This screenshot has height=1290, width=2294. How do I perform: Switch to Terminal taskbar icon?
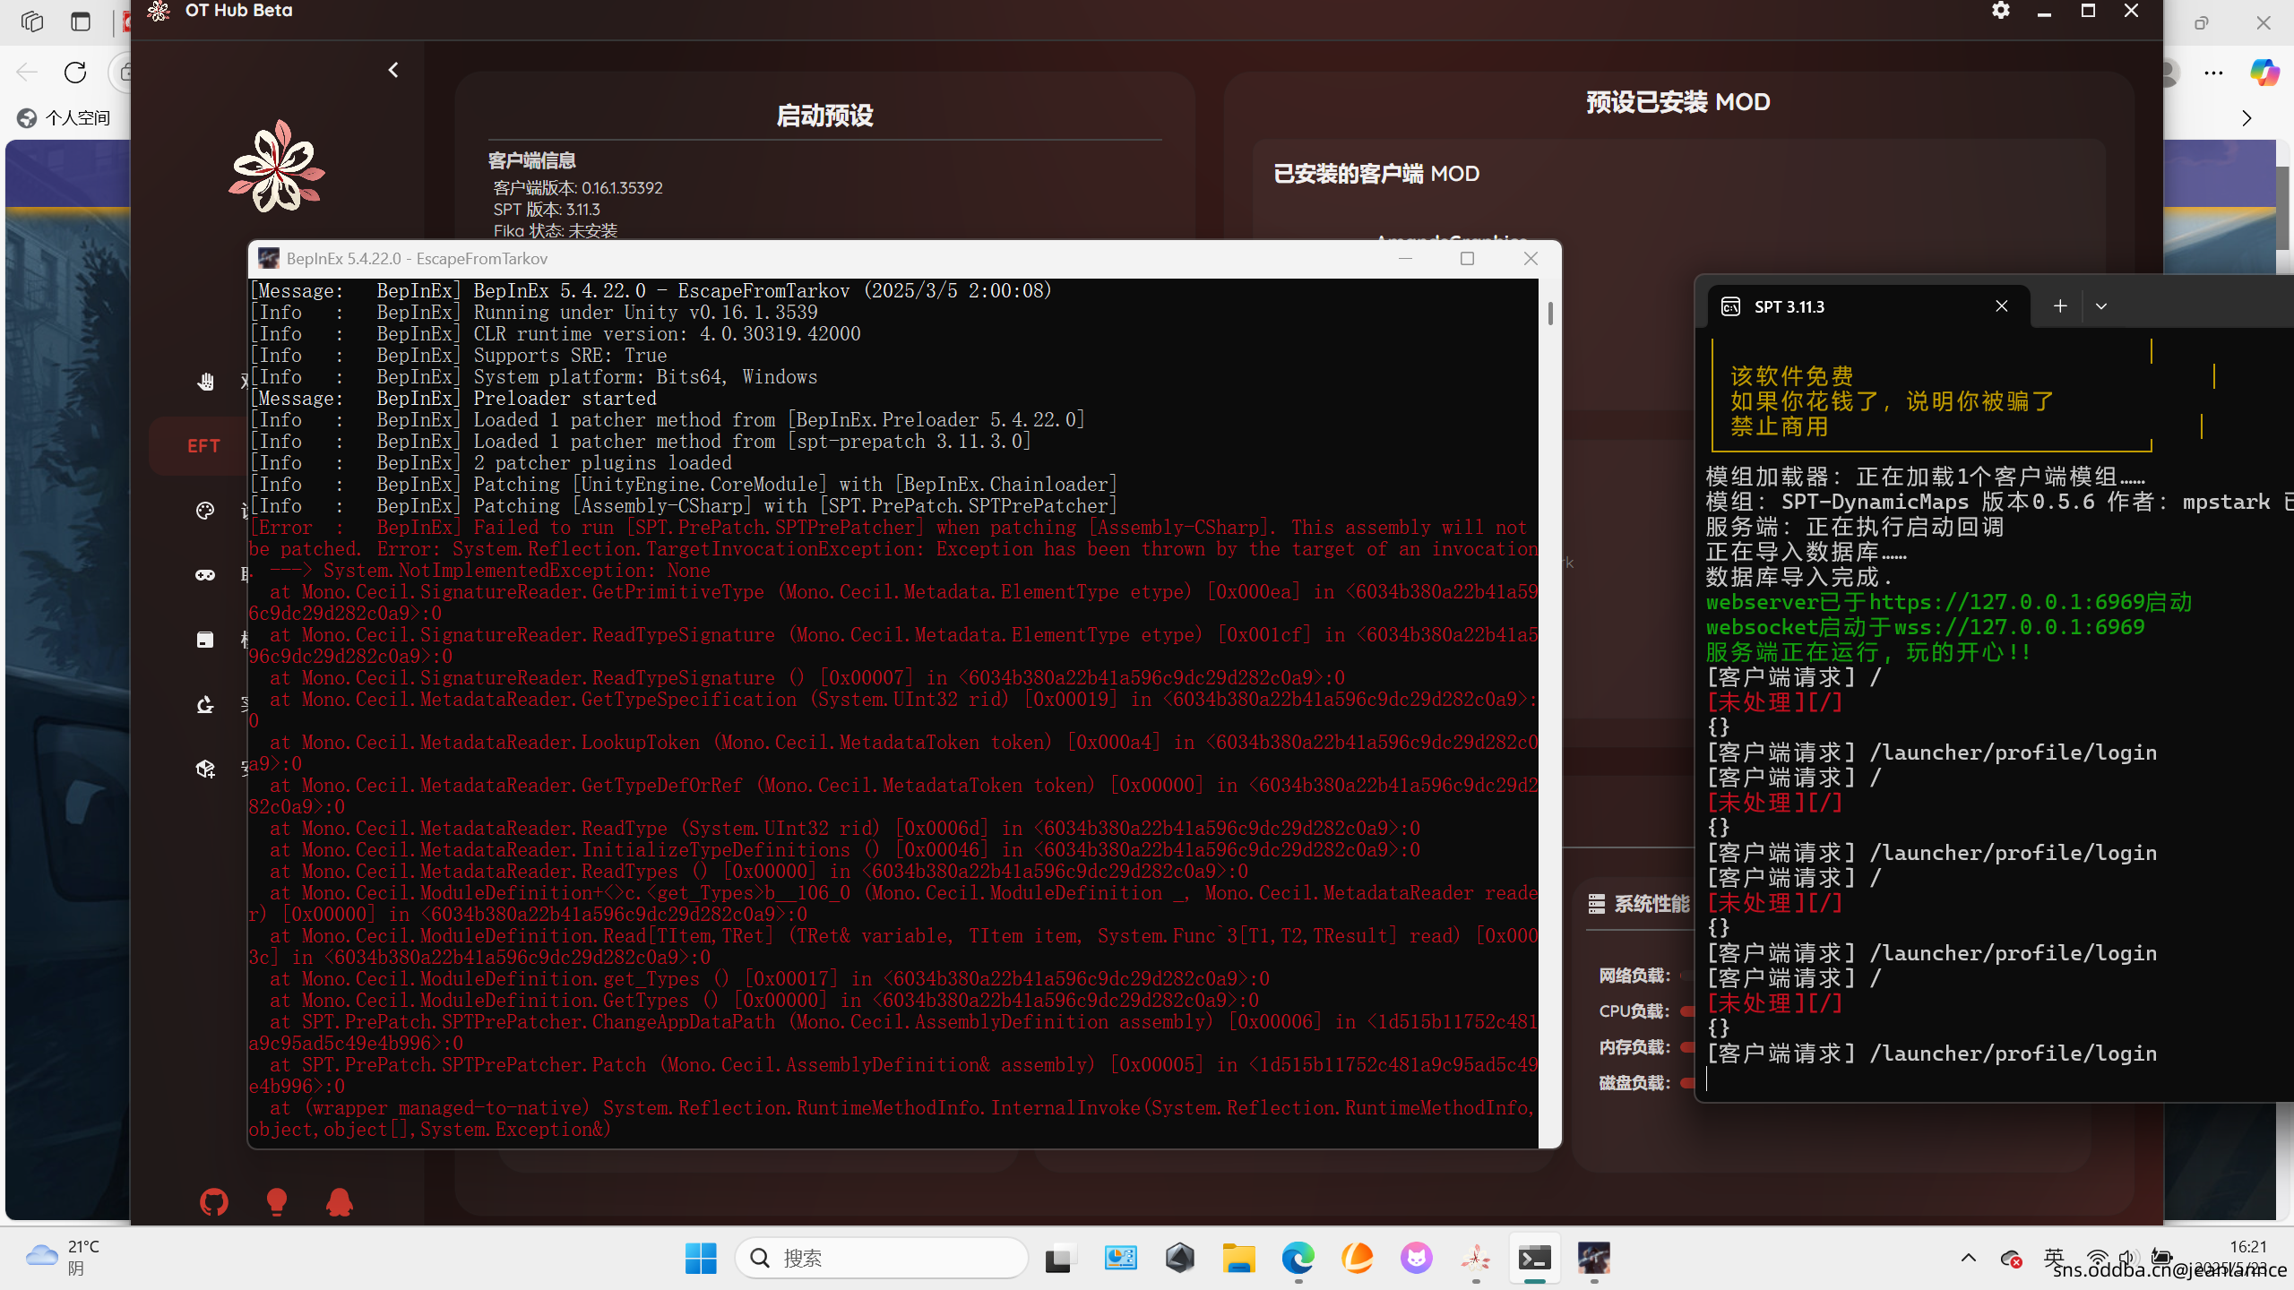[1534, 1259]
